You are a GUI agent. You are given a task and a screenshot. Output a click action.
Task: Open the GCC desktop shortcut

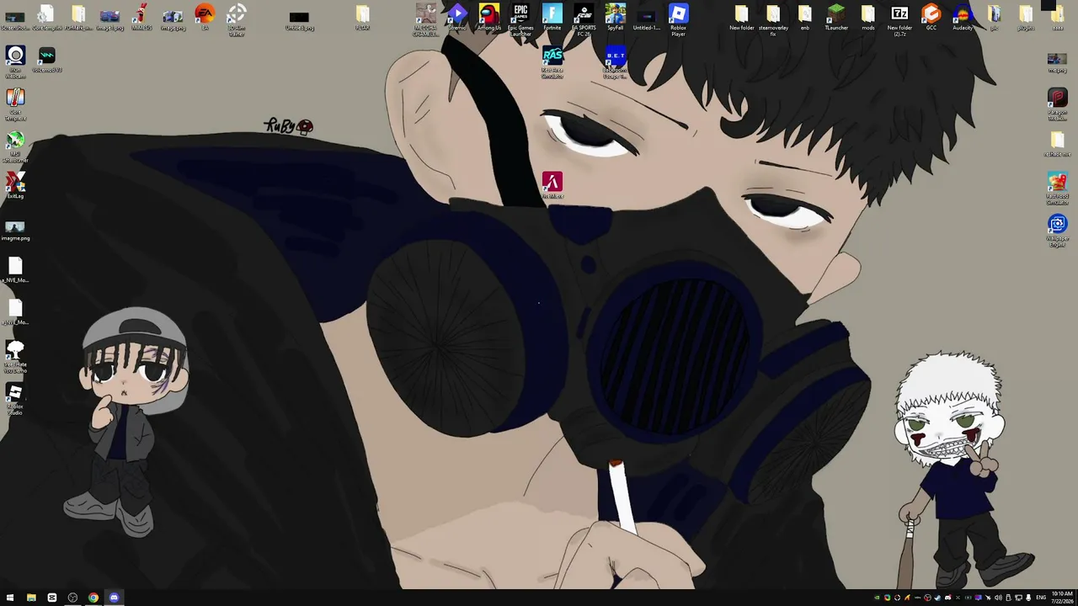pyautogui.click(x=931, y=17)
